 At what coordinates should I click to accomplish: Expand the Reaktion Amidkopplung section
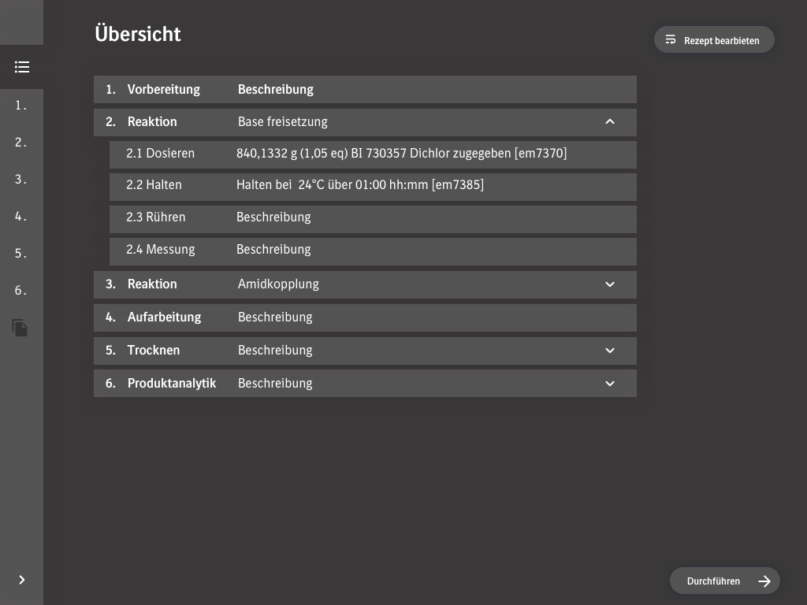[609, 284]
